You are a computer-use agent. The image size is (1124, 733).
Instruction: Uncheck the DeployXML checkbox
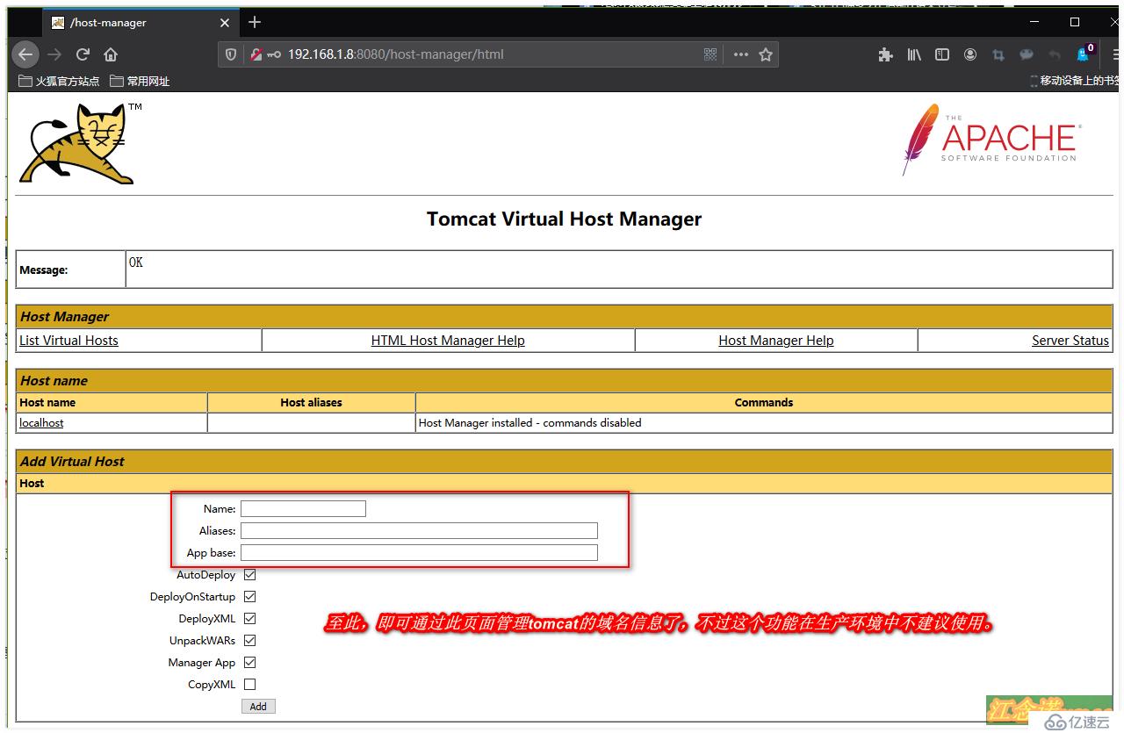tap(250, 619)
